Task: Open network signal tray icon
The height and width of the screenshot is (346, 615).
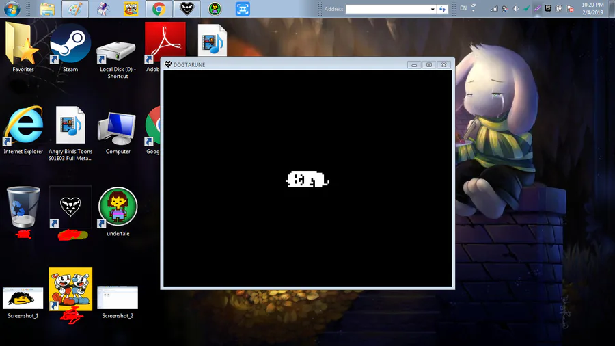Action: [x=494, y=9]
